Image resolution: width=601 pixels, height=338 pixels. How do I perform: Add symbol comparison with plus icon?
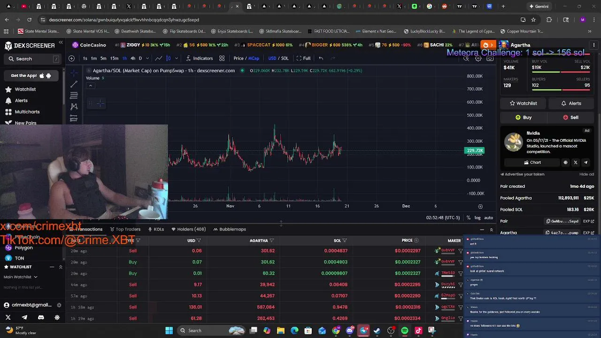point(71,58)
